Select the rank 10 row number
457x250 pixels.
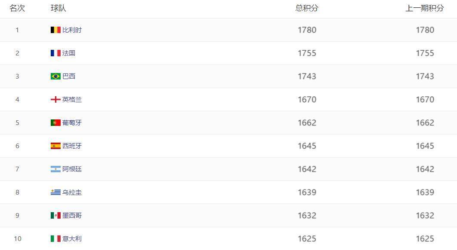coord(17,239)
